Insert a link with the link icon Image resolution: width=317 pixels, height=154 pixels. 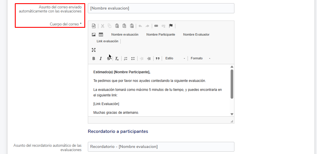156,26
